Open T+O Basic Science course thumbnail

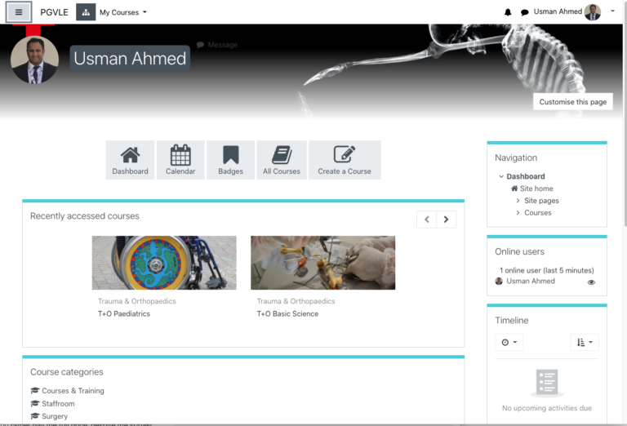(322, 263)
